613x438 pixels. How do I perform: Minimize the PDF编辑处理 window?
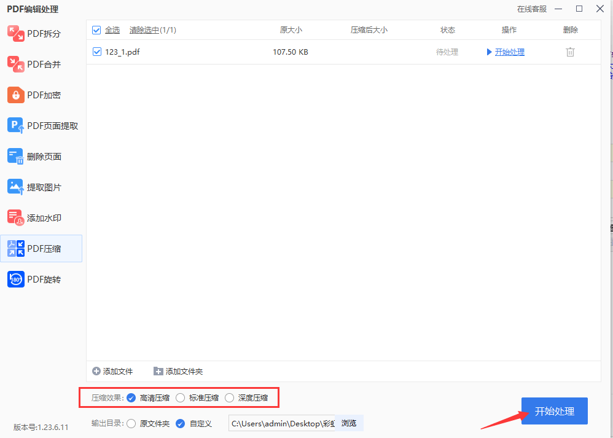click(559, 9)
